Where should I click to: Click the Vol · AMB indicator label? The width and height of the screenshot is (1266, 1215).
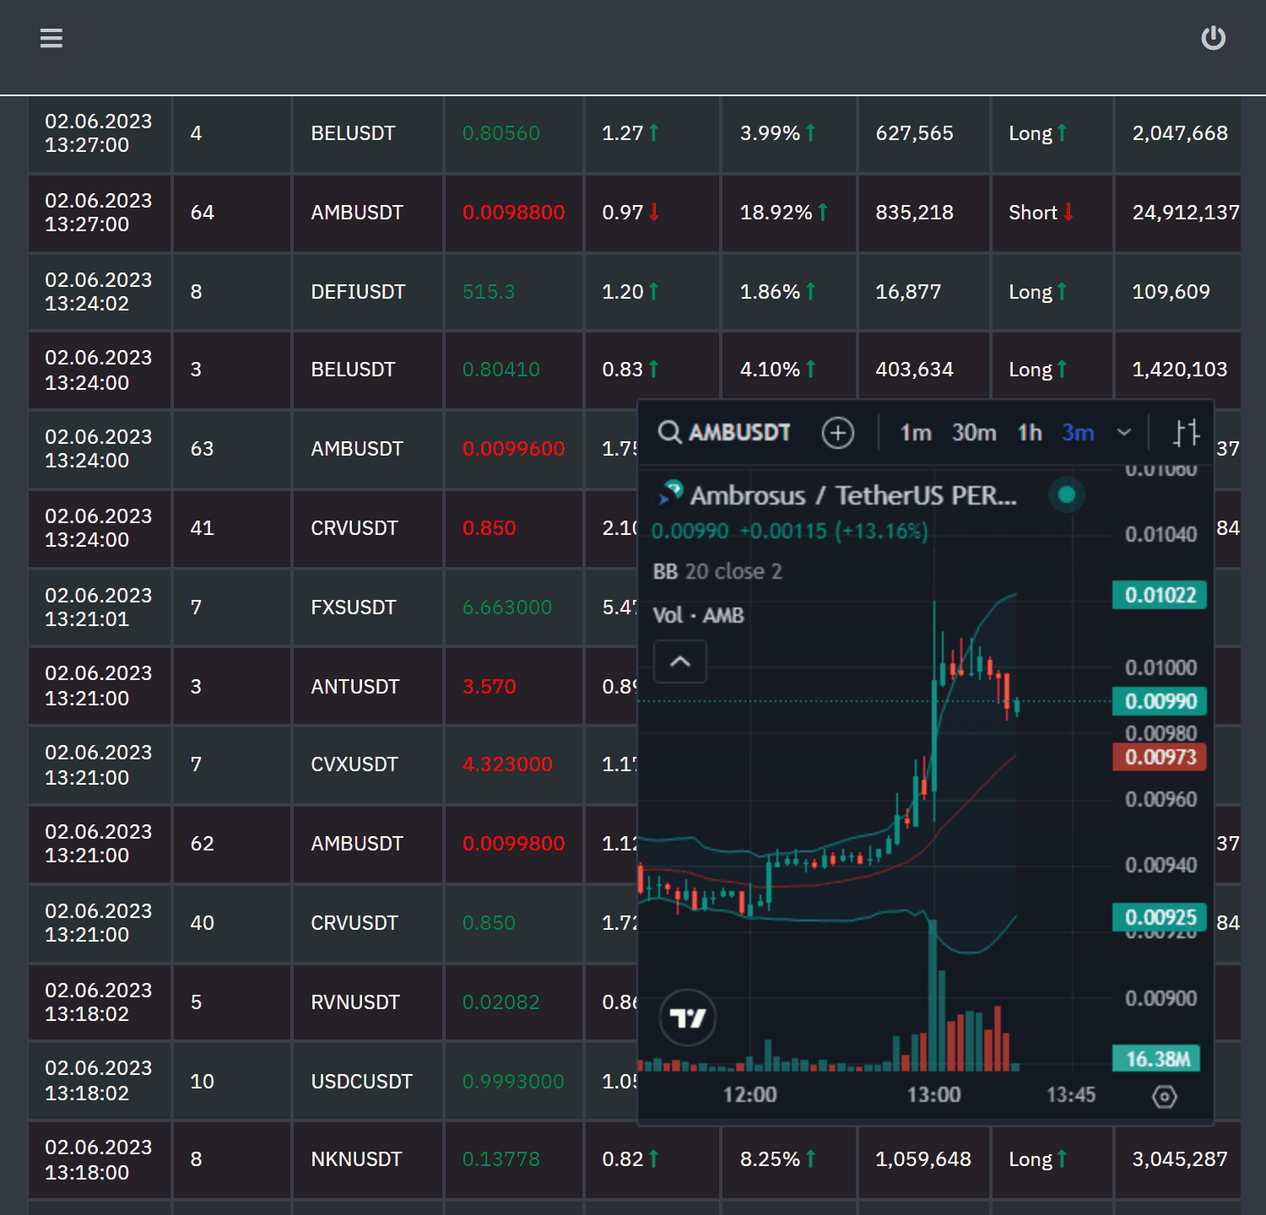tap(699, 615)
